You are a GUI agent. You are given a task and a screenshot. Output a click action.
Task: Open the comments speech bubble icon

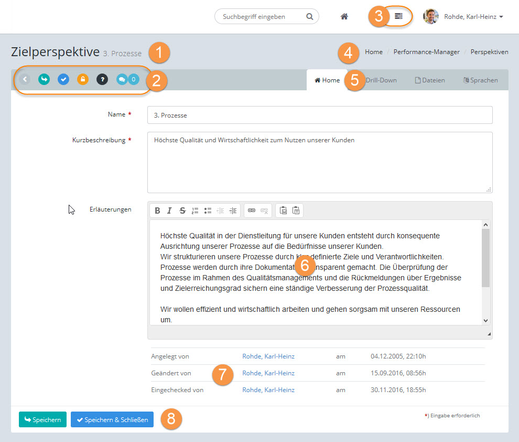click(x=122, y=80)
